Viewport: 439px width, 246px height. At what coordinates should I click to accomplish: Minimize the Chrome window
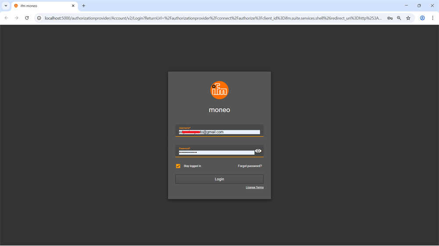pos(406,6)
